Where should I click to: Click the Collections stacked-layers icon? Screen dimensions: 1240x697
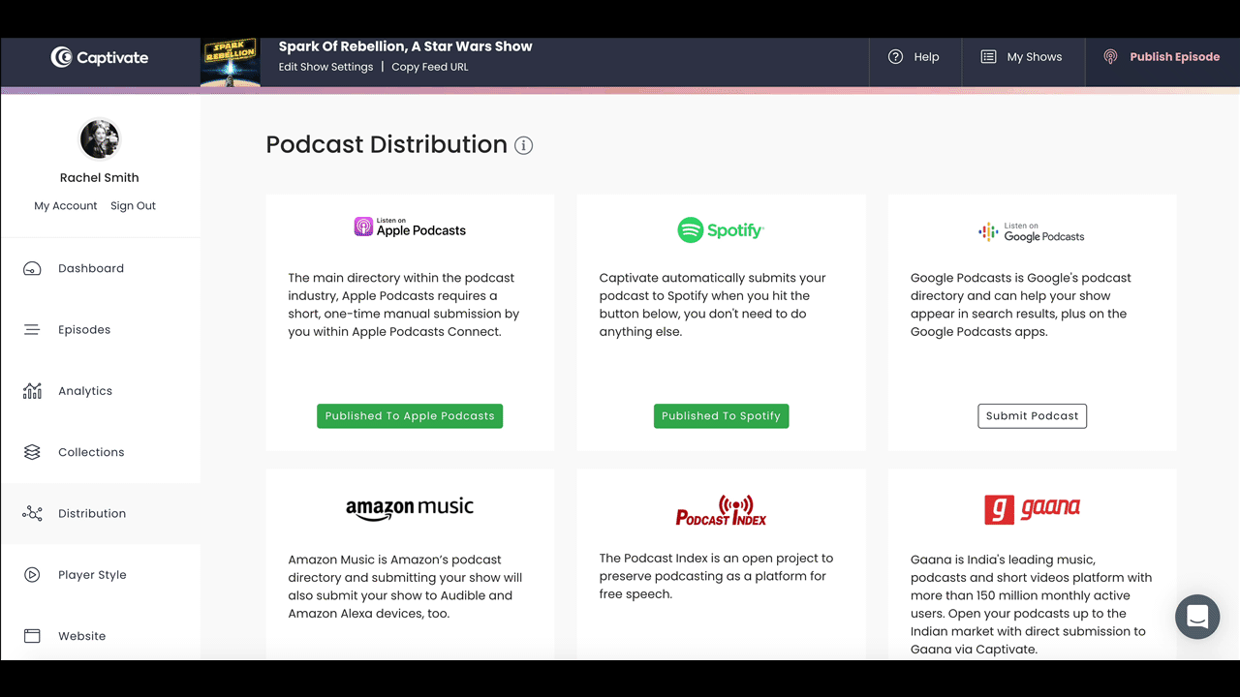[x=33, y=451]
